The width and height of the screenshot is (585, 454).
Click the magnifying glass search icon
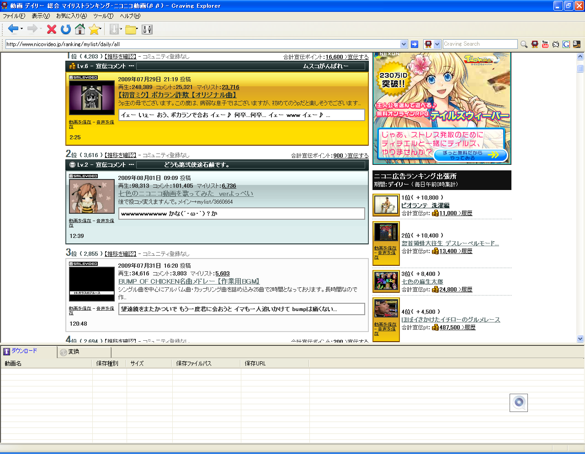tap(524, 44)
